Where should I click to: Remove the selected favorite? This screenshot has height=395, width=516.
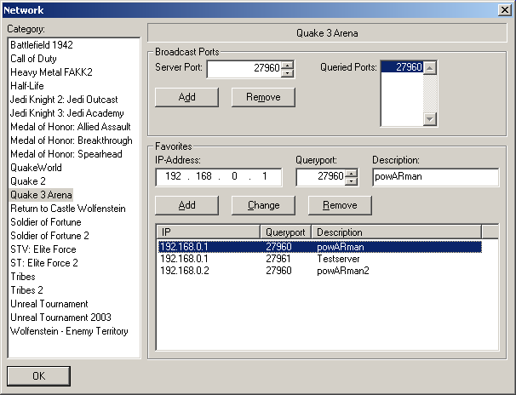tap(340, 205)
